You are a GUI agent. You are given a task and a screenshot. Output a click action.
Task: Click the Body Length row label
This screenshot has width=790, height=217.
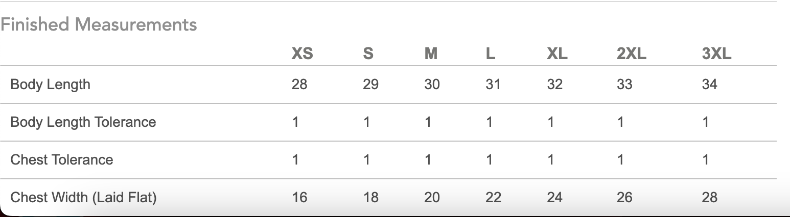(50, 85)
